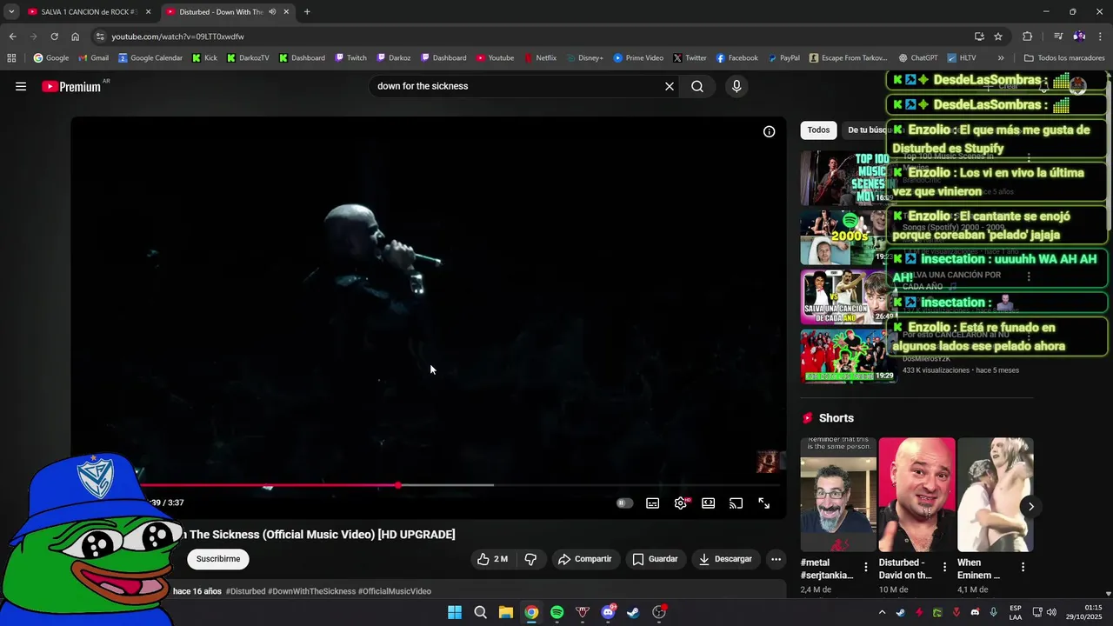Go to YouTube Premium home logo
The height and width of the screenshot is (626, 1113).
click(x=71, y=86)
